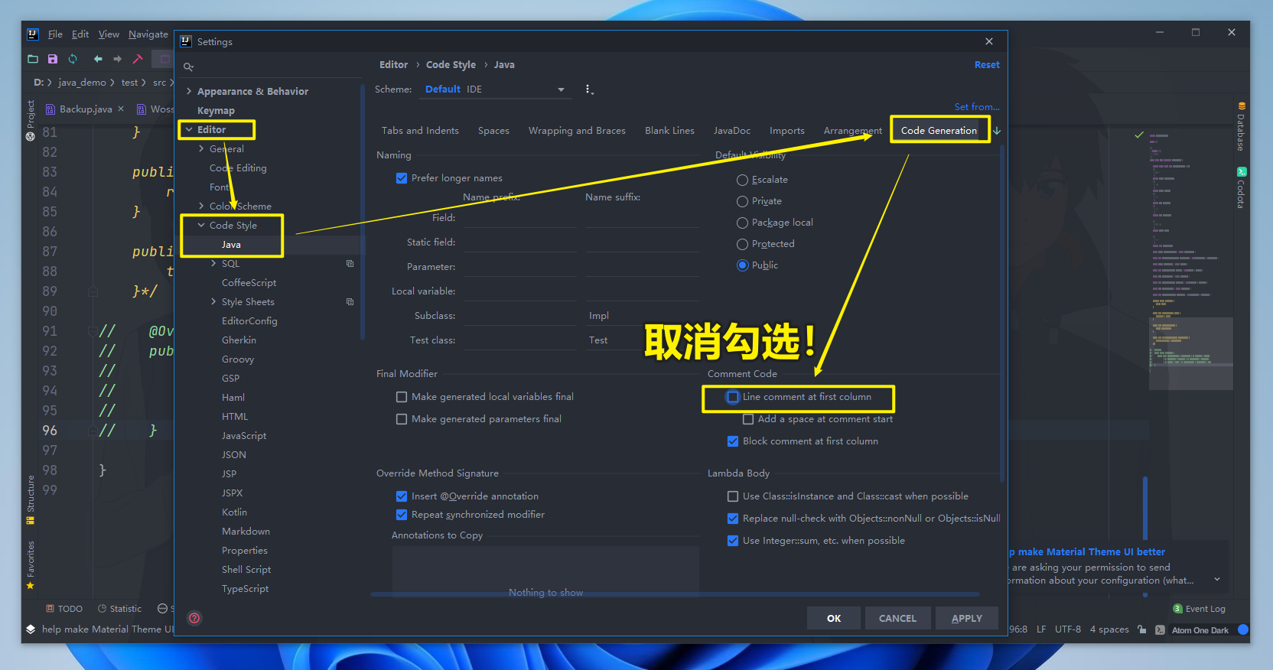
Task: Open the Scheme Default IDE dropdown
Action: 495,89
